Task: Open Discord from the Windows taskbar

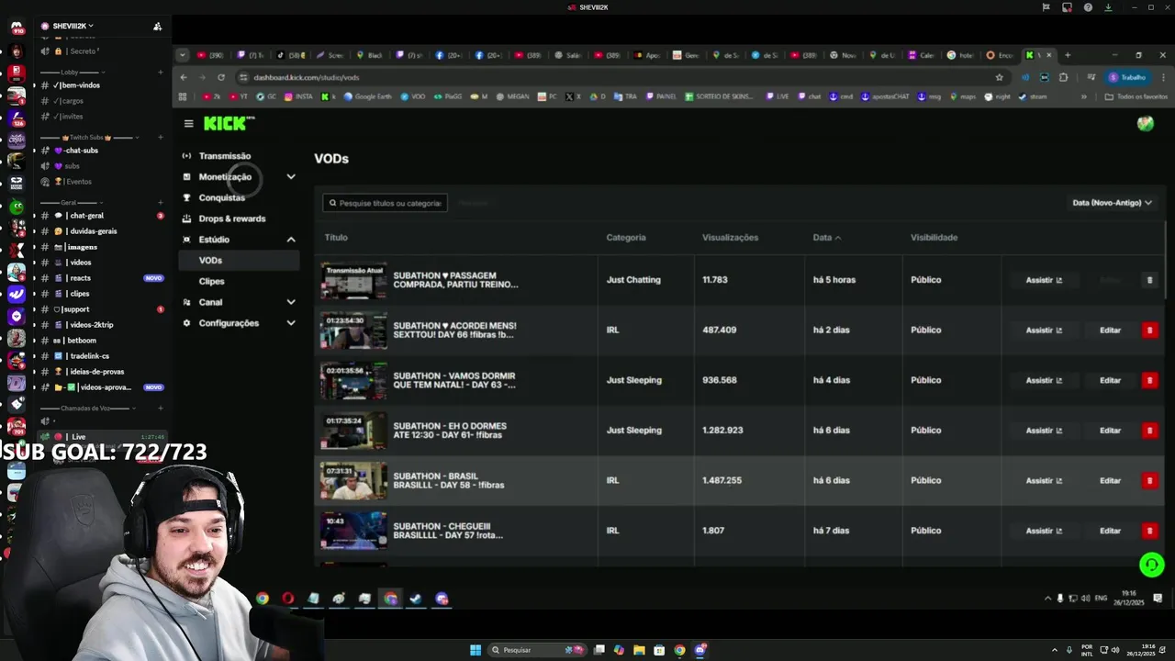Action: pyautogui.click(x=700, y=650)
